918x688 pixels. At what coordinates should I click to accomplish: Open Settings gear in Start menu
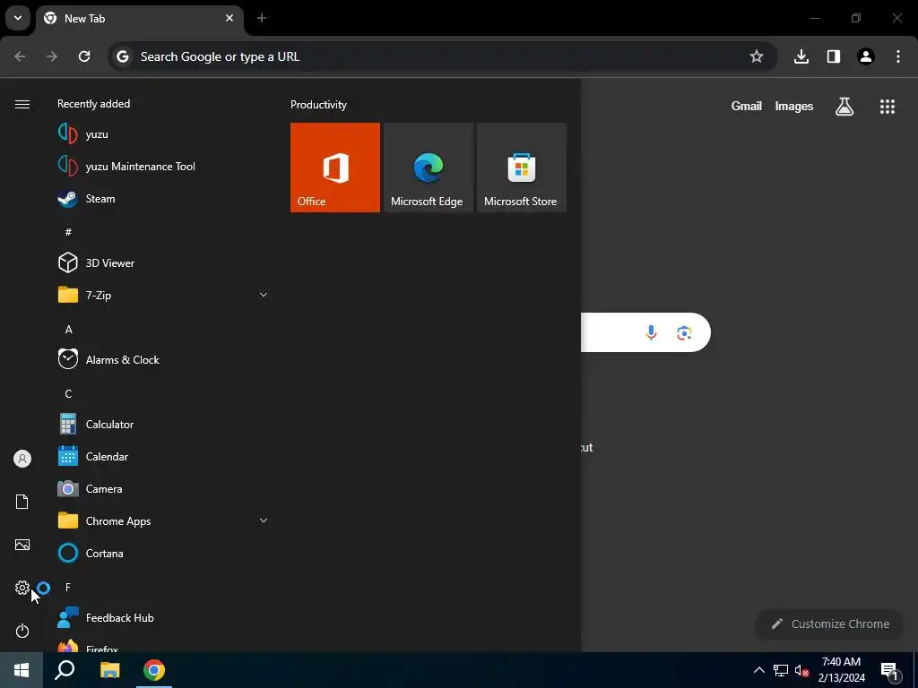click(22, 588)
